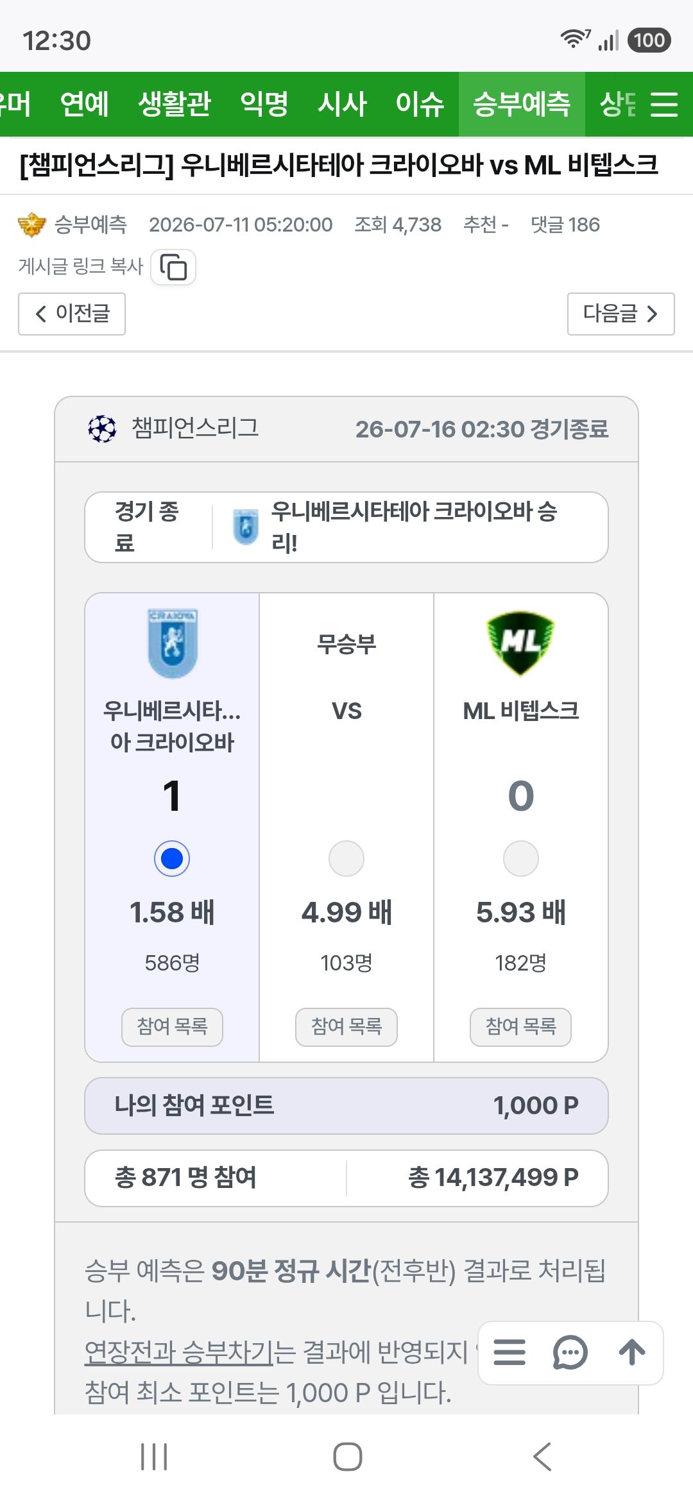This screenshot has width=693, height=1501.
Task: Tap the ML 비텝스크 team logo
Action: pos(520,643)
